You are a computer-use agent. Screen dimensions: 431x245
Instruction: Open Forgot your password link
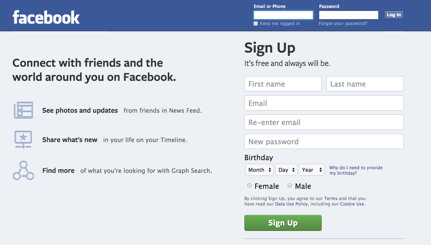(343, 24)
